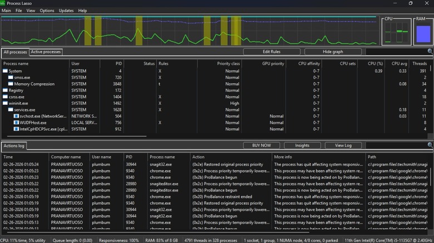Click the System process icon
434x243 pixels.
6,71
